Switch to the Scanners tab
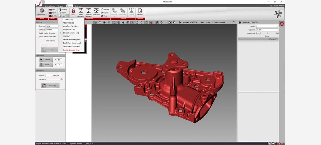The image size is (321, 145). (x=61, y=6)
